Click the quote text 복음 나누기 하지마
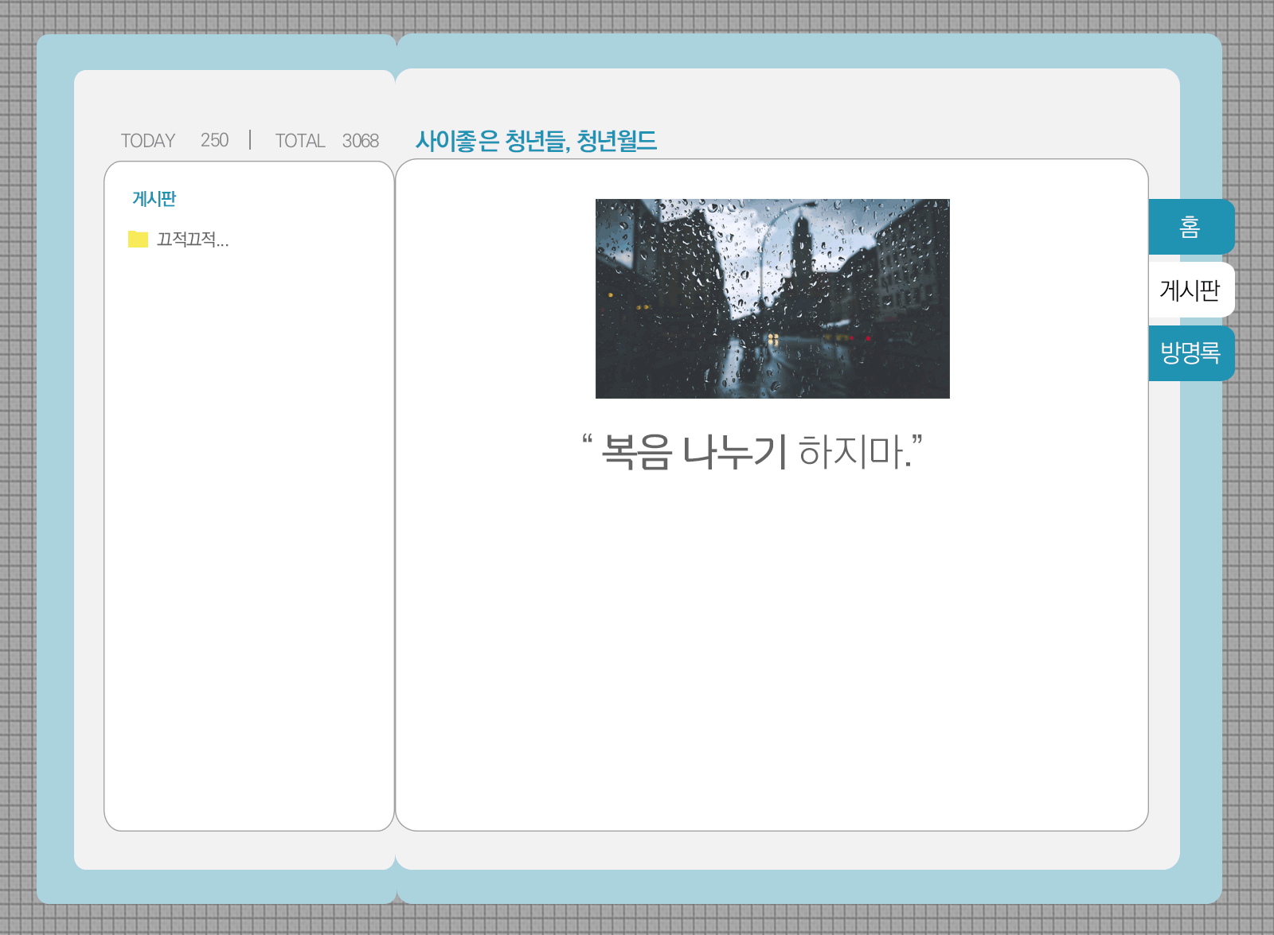The image size is (1274, 935). click(752, 451)
